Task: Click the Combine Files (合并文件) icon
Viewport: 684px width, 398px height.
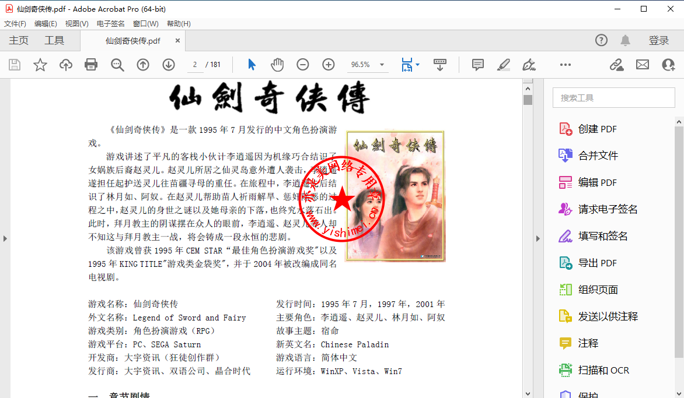Action: click(x=566, y=156)
